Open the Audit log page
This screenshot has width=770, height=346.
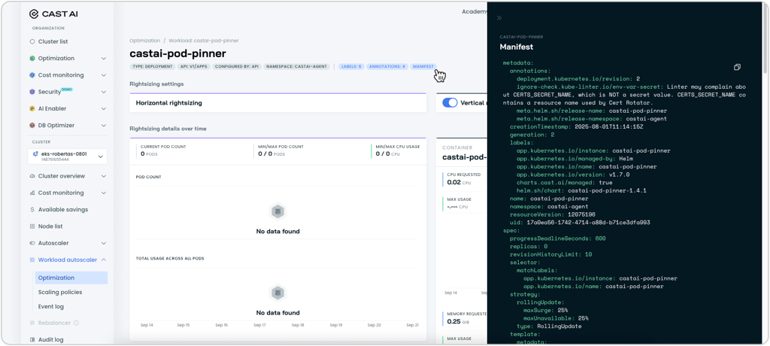50,340
